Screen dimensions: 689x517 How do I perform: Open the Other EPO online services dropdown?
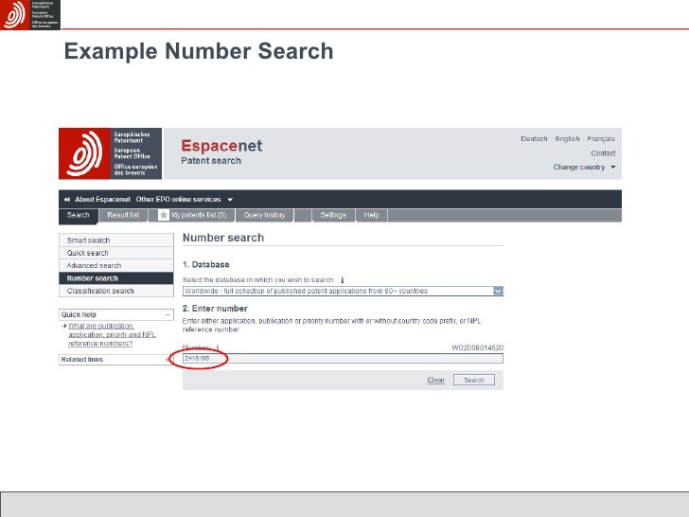click(x=185, y=199)
